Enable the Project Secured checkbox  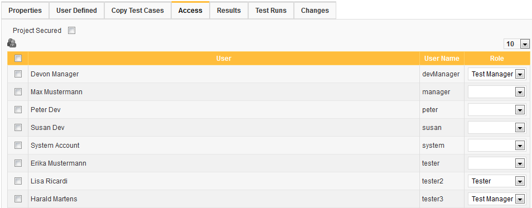click(71, 31)
